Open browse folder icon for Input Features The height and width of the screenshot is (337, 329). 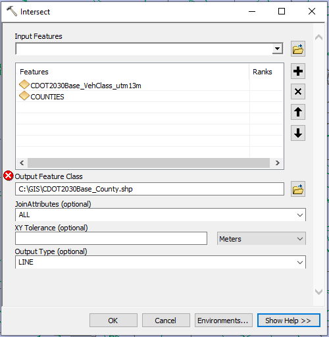(298, 49)
